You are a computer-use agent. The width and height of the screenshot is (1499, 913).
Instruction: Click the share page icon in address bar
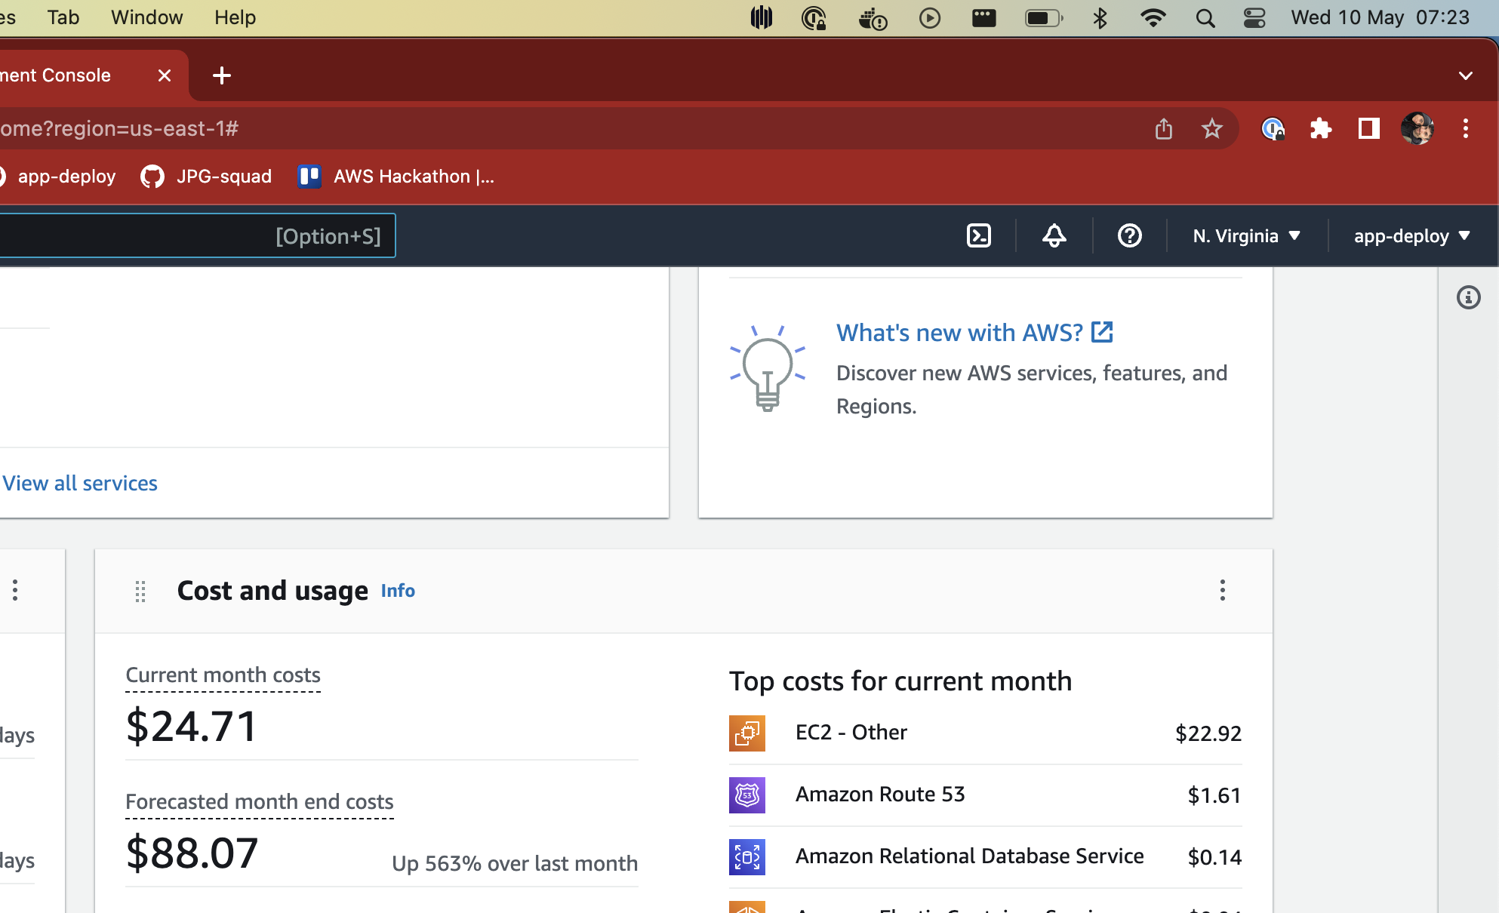[1164, 129]
